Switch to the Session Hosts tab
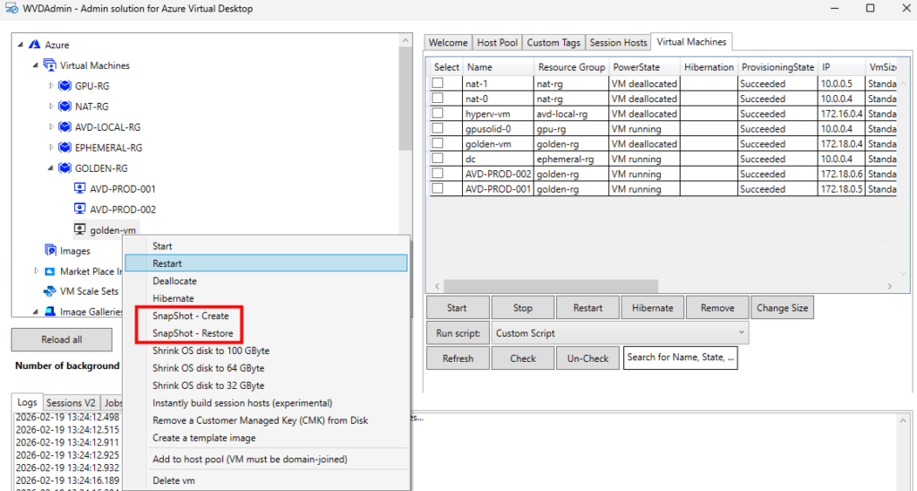Viewport: 917px width, 491px height. [x=618, y=42]
